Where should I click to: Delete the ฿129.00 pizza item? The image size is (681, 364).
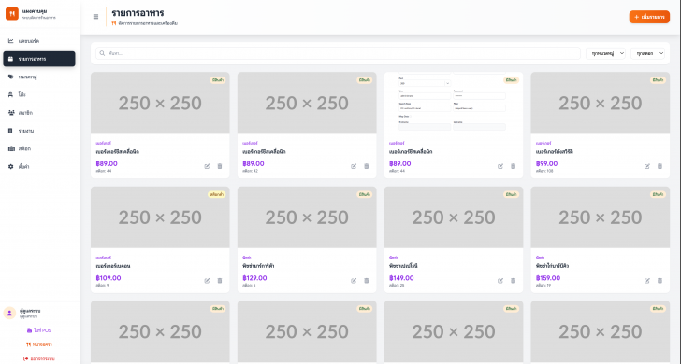tap(366, 281)
